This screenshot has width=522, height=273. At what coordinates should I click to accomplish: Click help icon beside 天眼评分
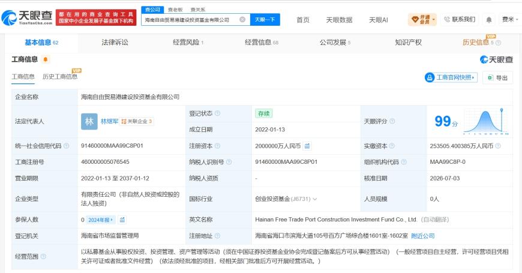[x=392, y=121]
